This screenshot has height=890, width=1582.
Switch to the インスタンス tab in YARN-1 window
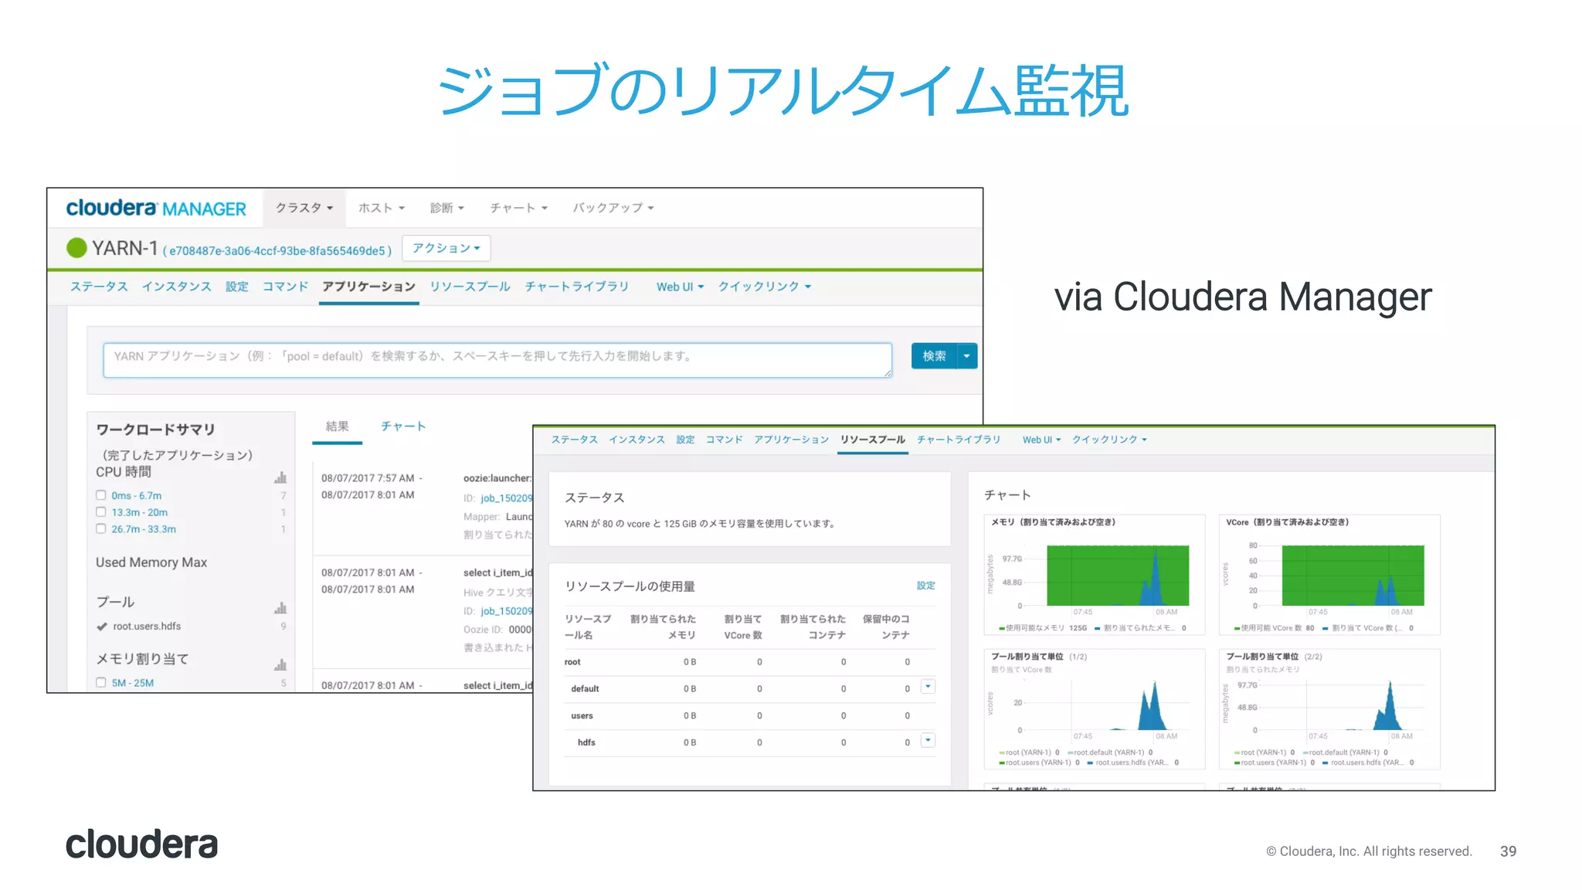click(x=176, y=287)
